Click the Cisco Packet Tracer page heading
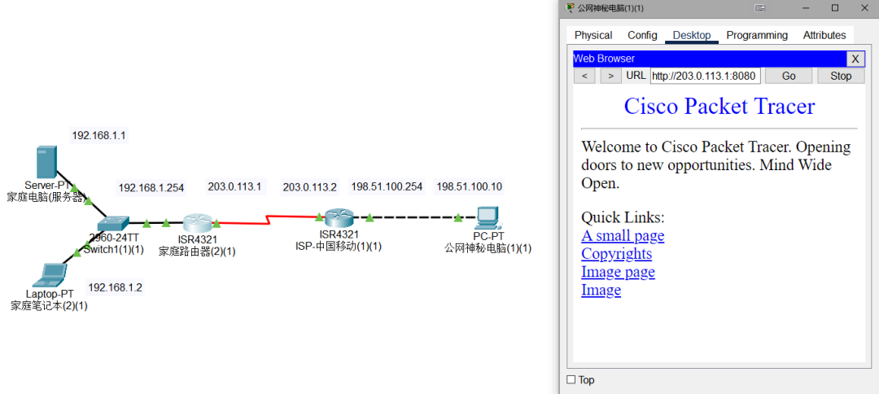The height and width of the screenshot is (394, 879). pyautogui.click(x=719, y=106)
